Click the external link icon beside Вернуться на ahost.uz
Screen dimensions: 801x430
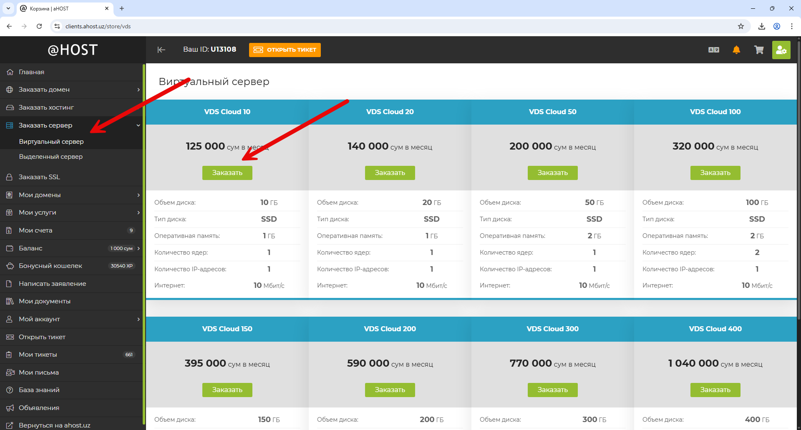[10, 425]
